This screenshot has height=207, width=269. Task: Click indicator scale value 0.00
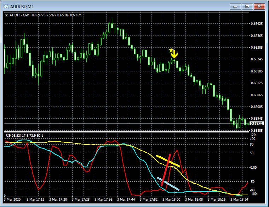pos(253,168)
